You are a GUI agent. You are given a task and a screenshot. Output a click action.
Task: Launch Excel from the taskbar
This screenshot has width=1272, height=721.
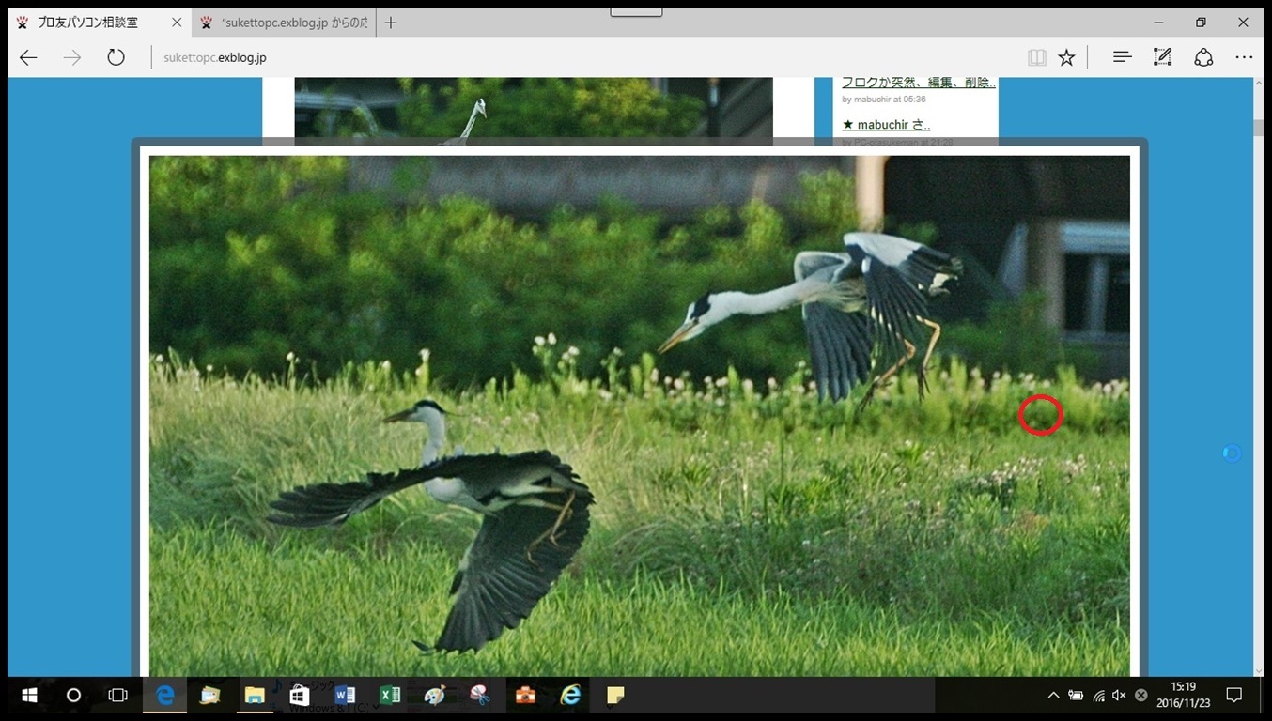pos(390,696)
